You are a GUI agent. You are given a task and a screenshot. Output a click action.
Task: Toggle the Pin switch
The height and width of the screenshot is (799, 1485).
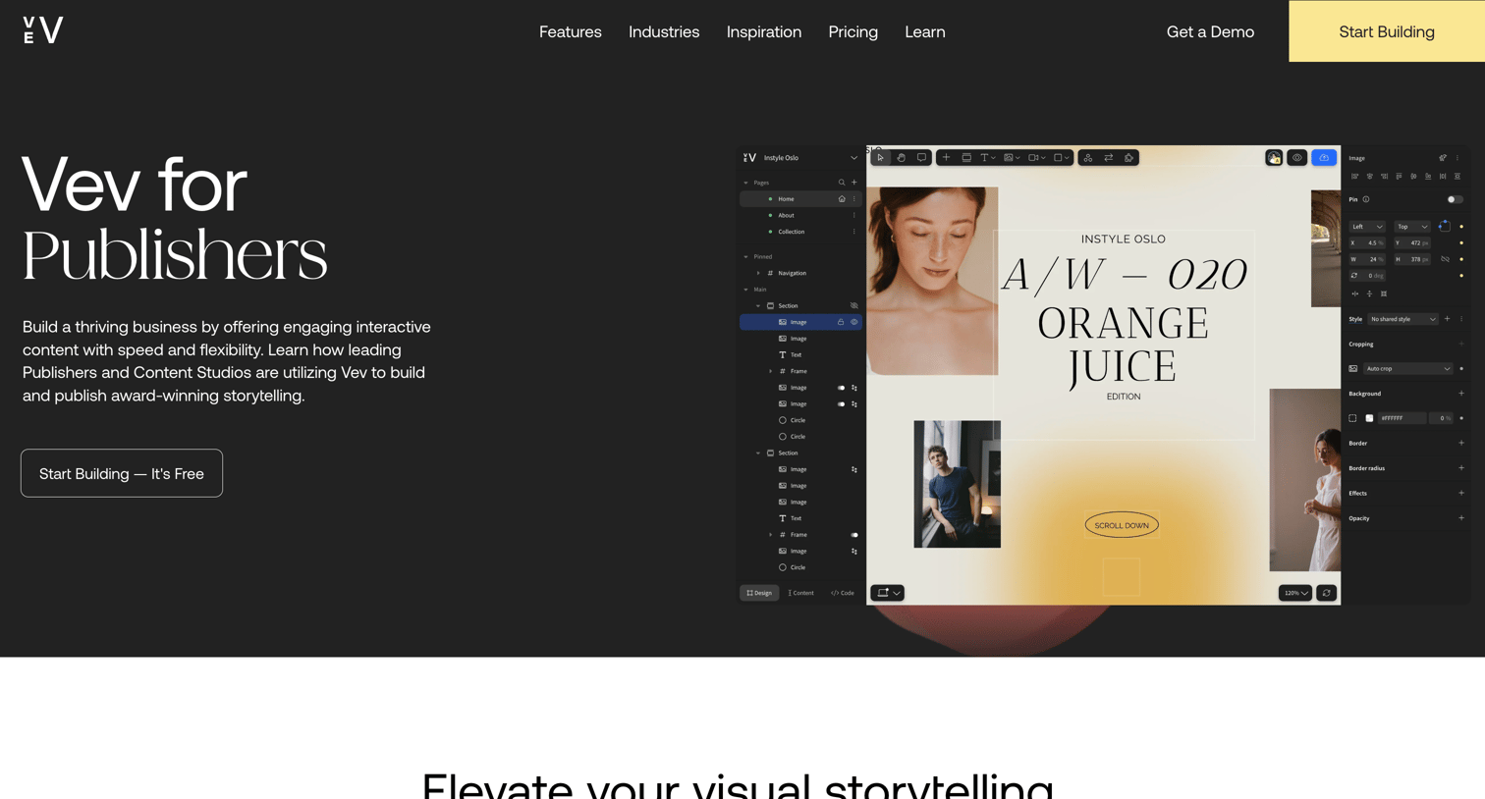[x=1455, y=199]
